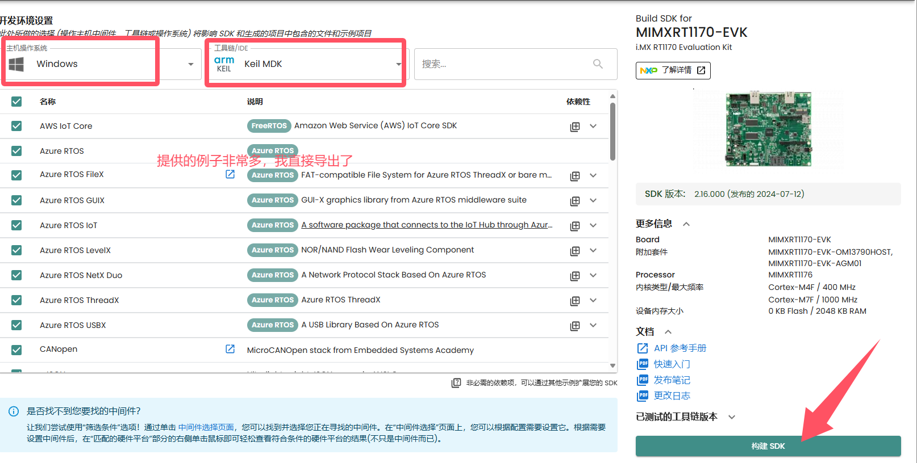
Task: Click the 构建 SDK button
Action: tap(768, 446)
